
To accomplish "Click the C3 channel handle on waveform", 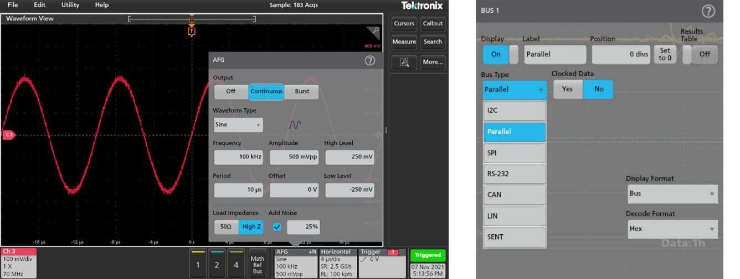I will point(8,135).
